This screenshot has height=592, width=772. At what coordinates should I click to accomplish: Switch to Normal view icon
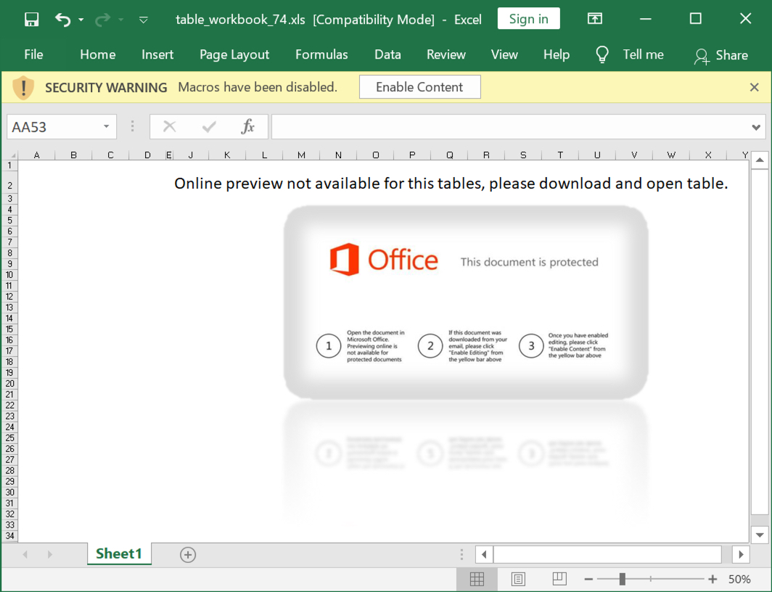[477, 579]
